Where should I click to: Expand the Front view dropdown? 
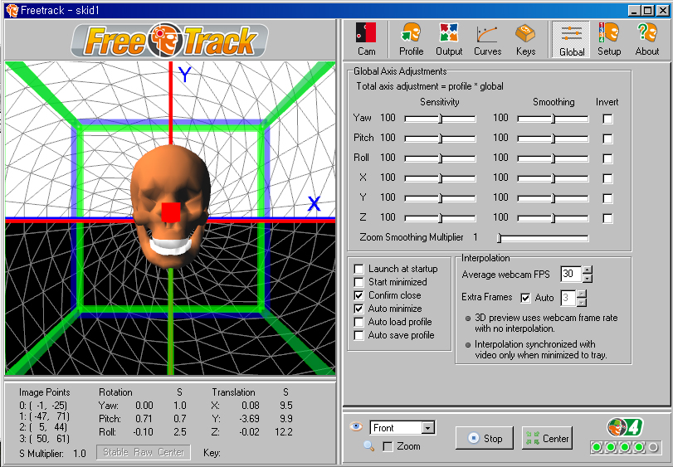428,428
